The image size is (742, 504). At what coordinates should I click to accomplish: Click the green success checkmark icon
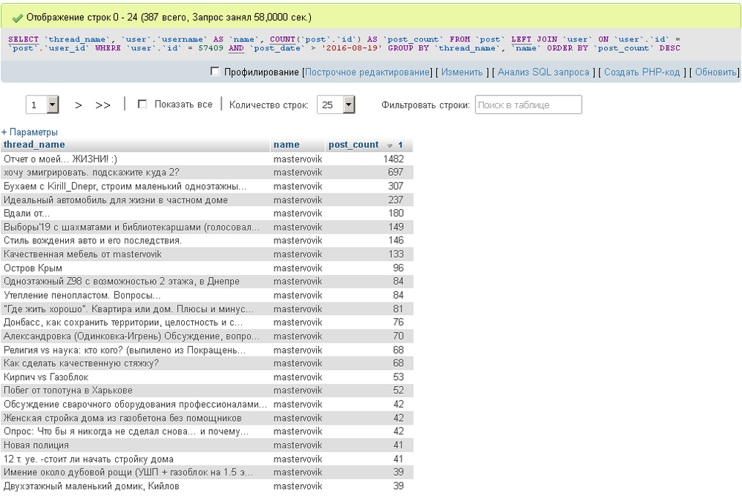tap(18, 16)
